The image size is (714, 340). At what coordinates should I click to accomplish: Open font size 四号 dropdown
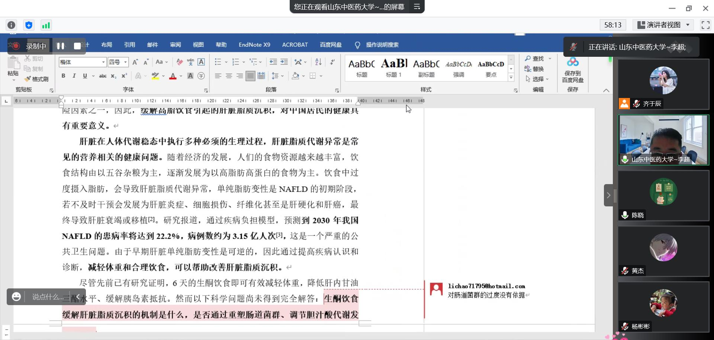(x=126, y=62)
